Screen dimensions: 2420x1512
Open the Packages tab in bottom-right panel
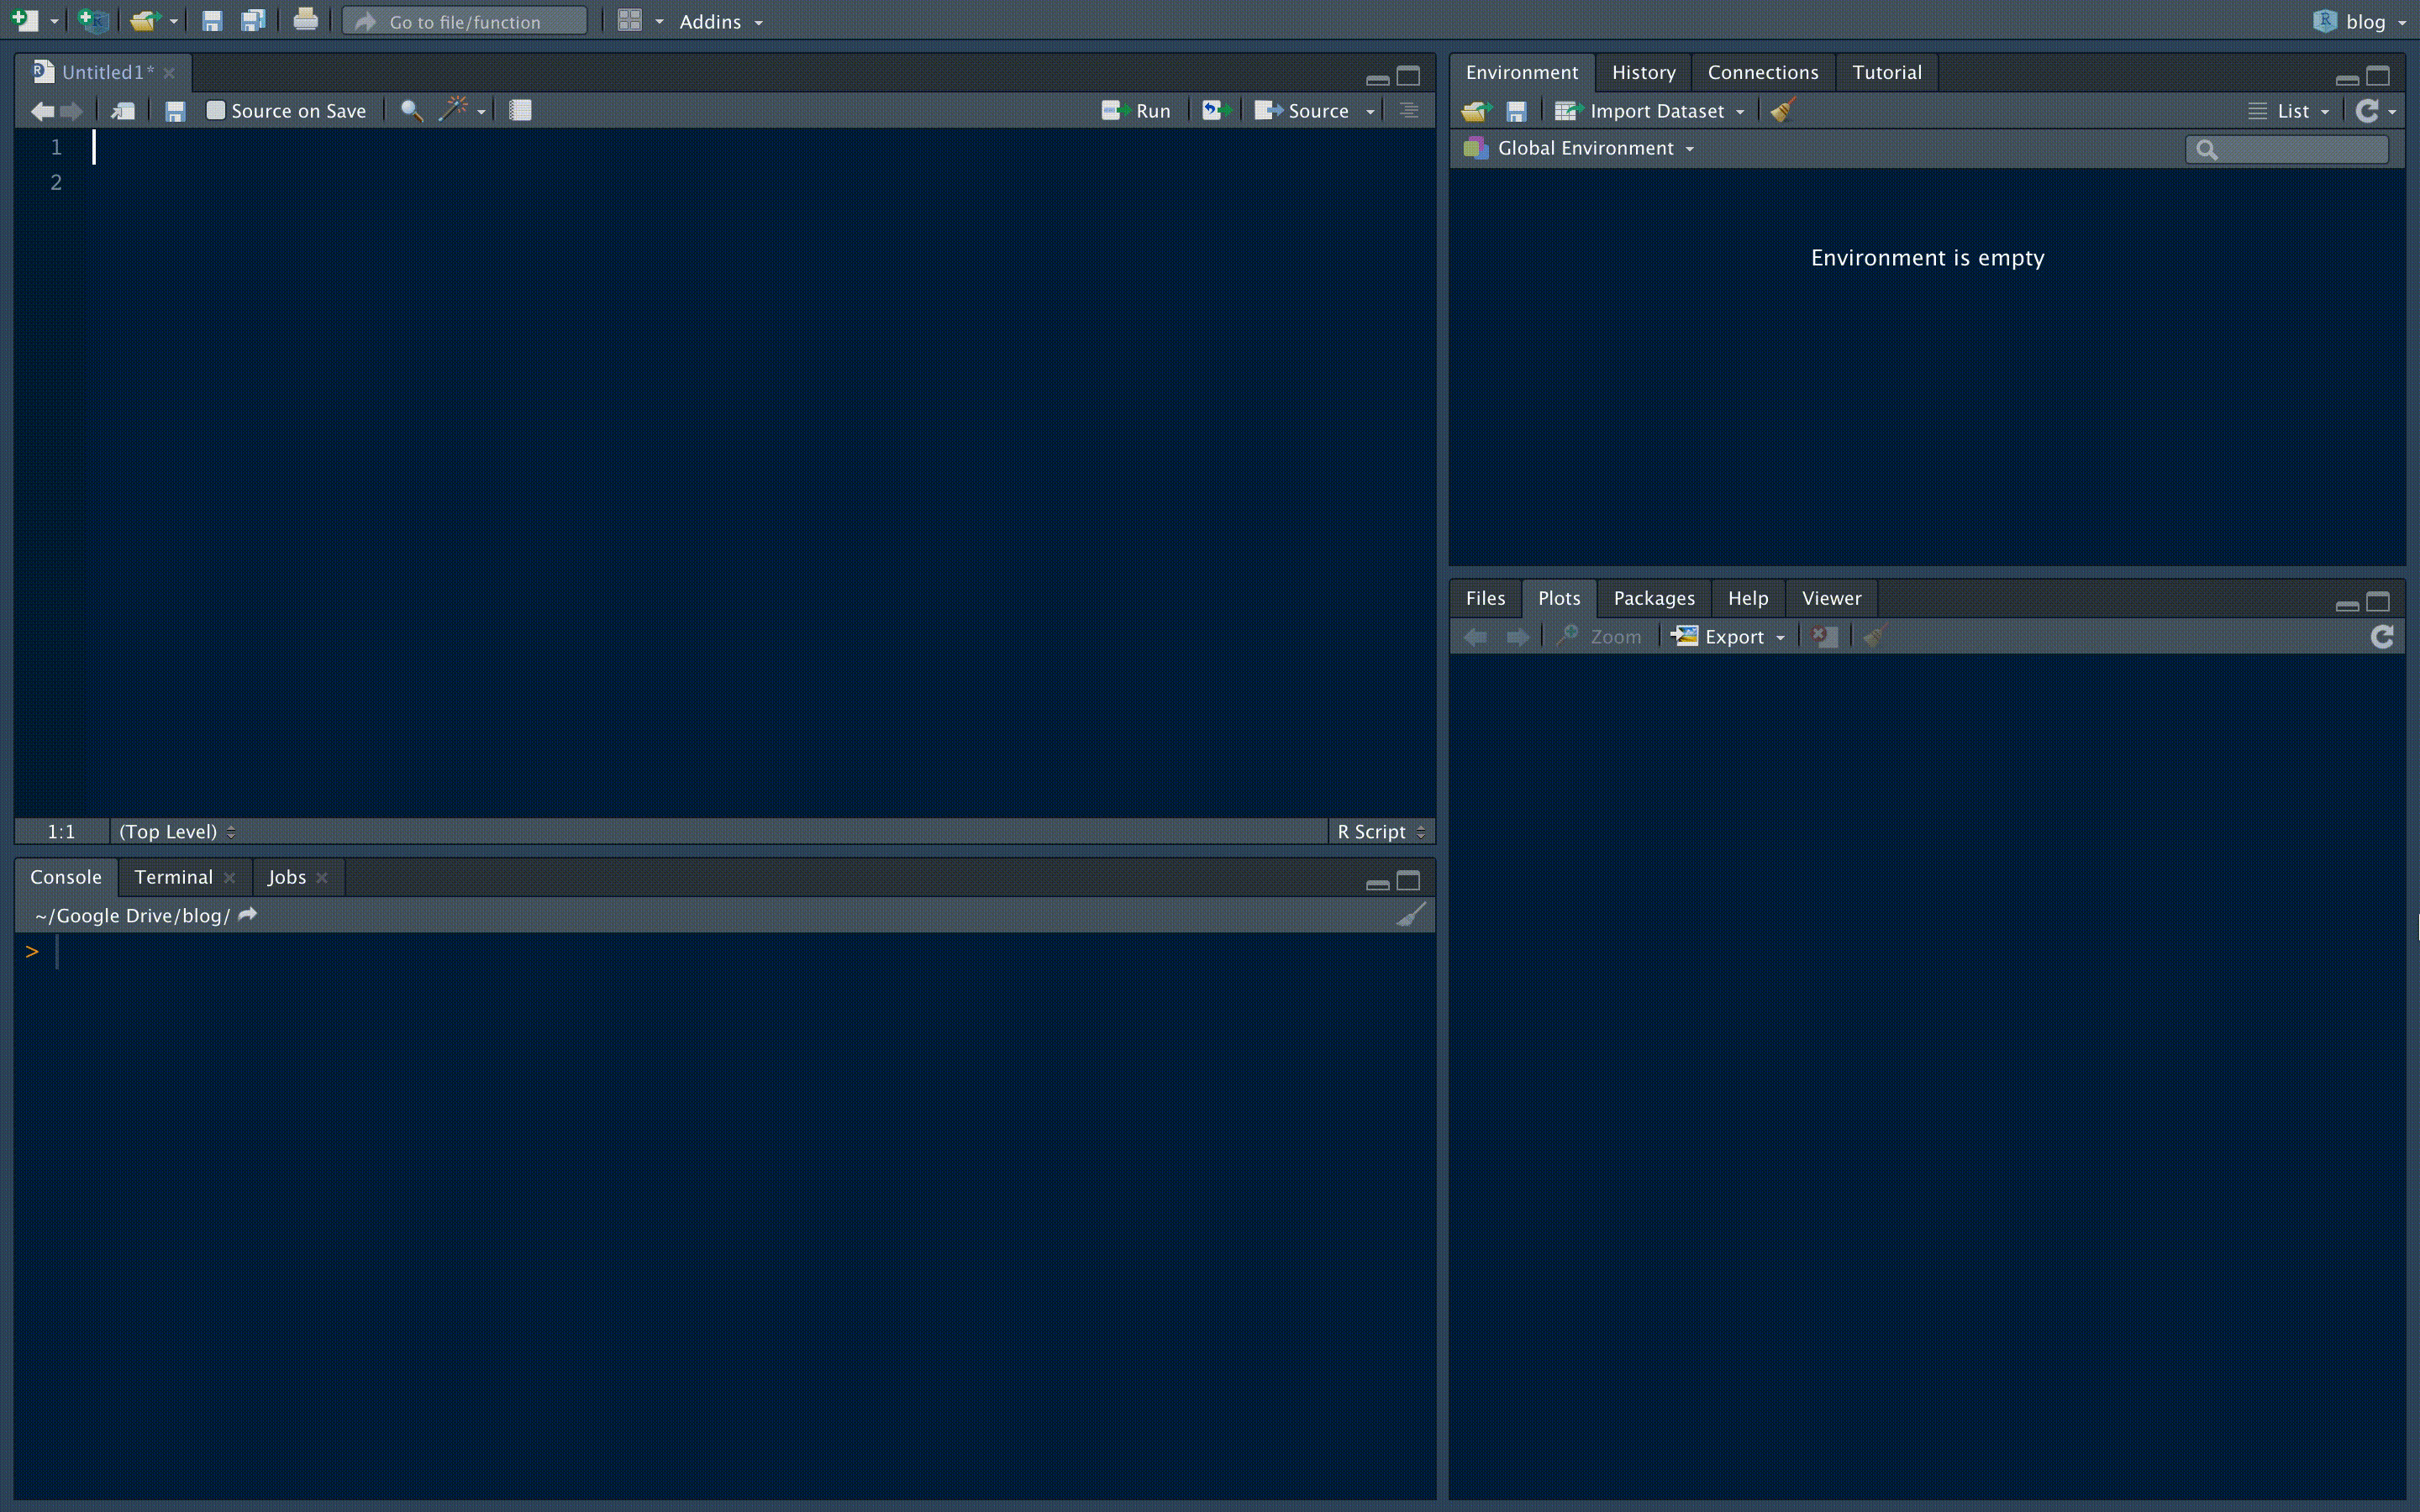click(x=1652, y=597)
